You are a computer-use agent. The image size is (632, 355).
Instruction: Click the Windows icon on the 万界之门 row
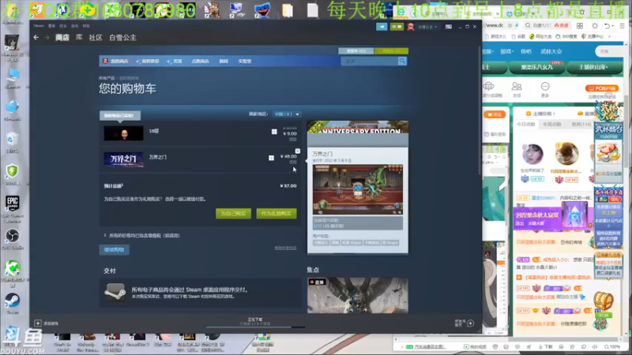pyautogui.click(x=271, y=158)
